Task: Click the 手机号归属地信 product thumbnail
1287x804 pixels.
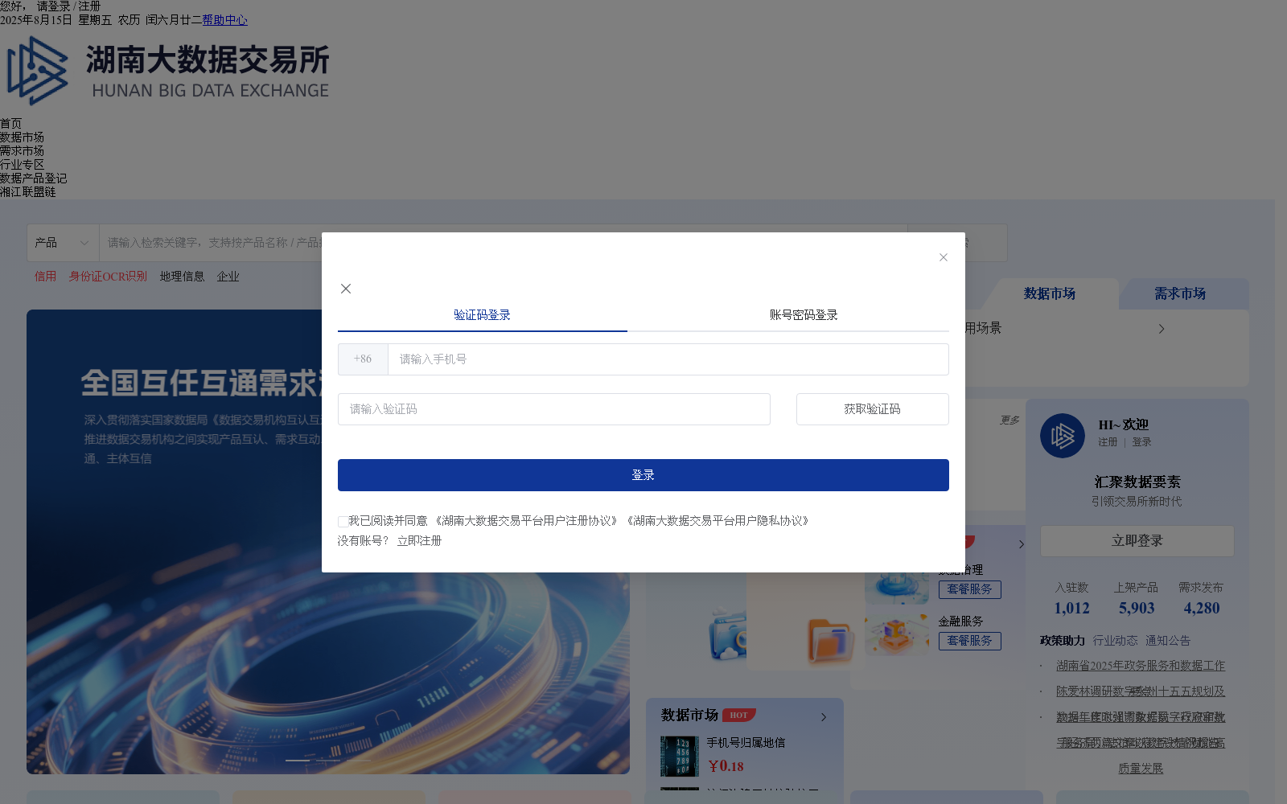Action: 680,757
